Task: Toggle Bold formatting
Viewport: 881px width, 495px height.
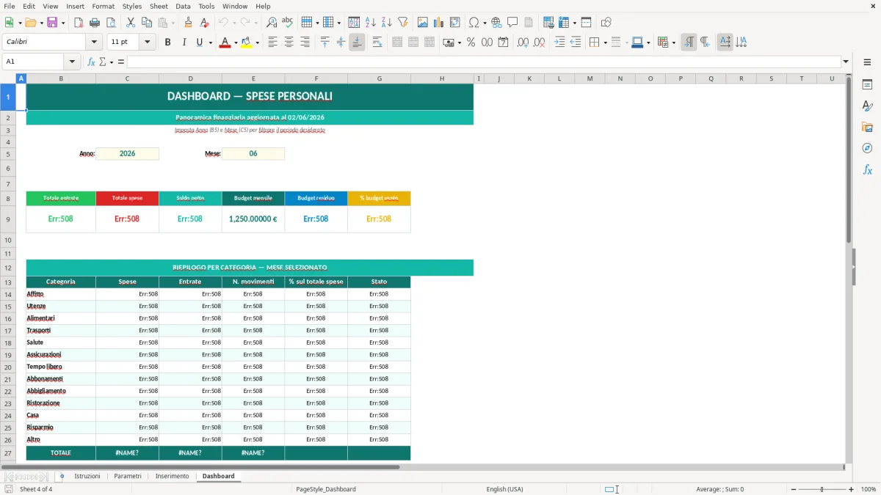Action: (x=168, y=43)
